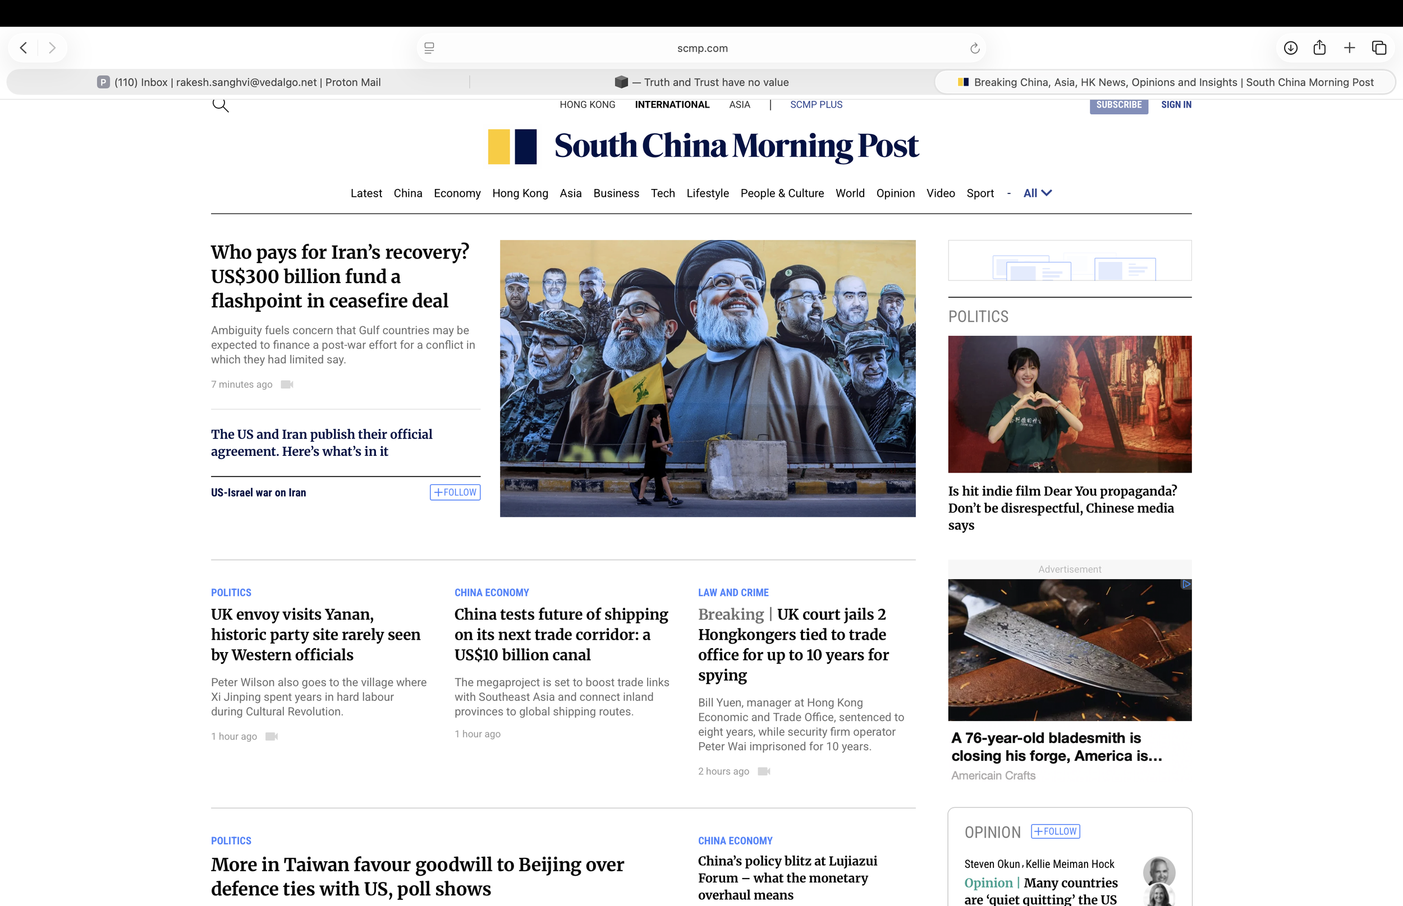This screenshot has width=1403, height=906.
Task: Choose the ASIA edition
Action: pyautogui.click(x=740, y=105)
